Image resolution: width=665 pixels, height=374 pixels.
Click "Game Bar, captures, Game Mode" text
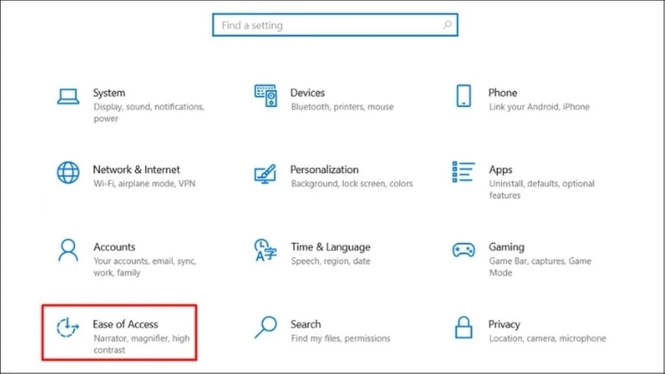(x=540, y=267)
